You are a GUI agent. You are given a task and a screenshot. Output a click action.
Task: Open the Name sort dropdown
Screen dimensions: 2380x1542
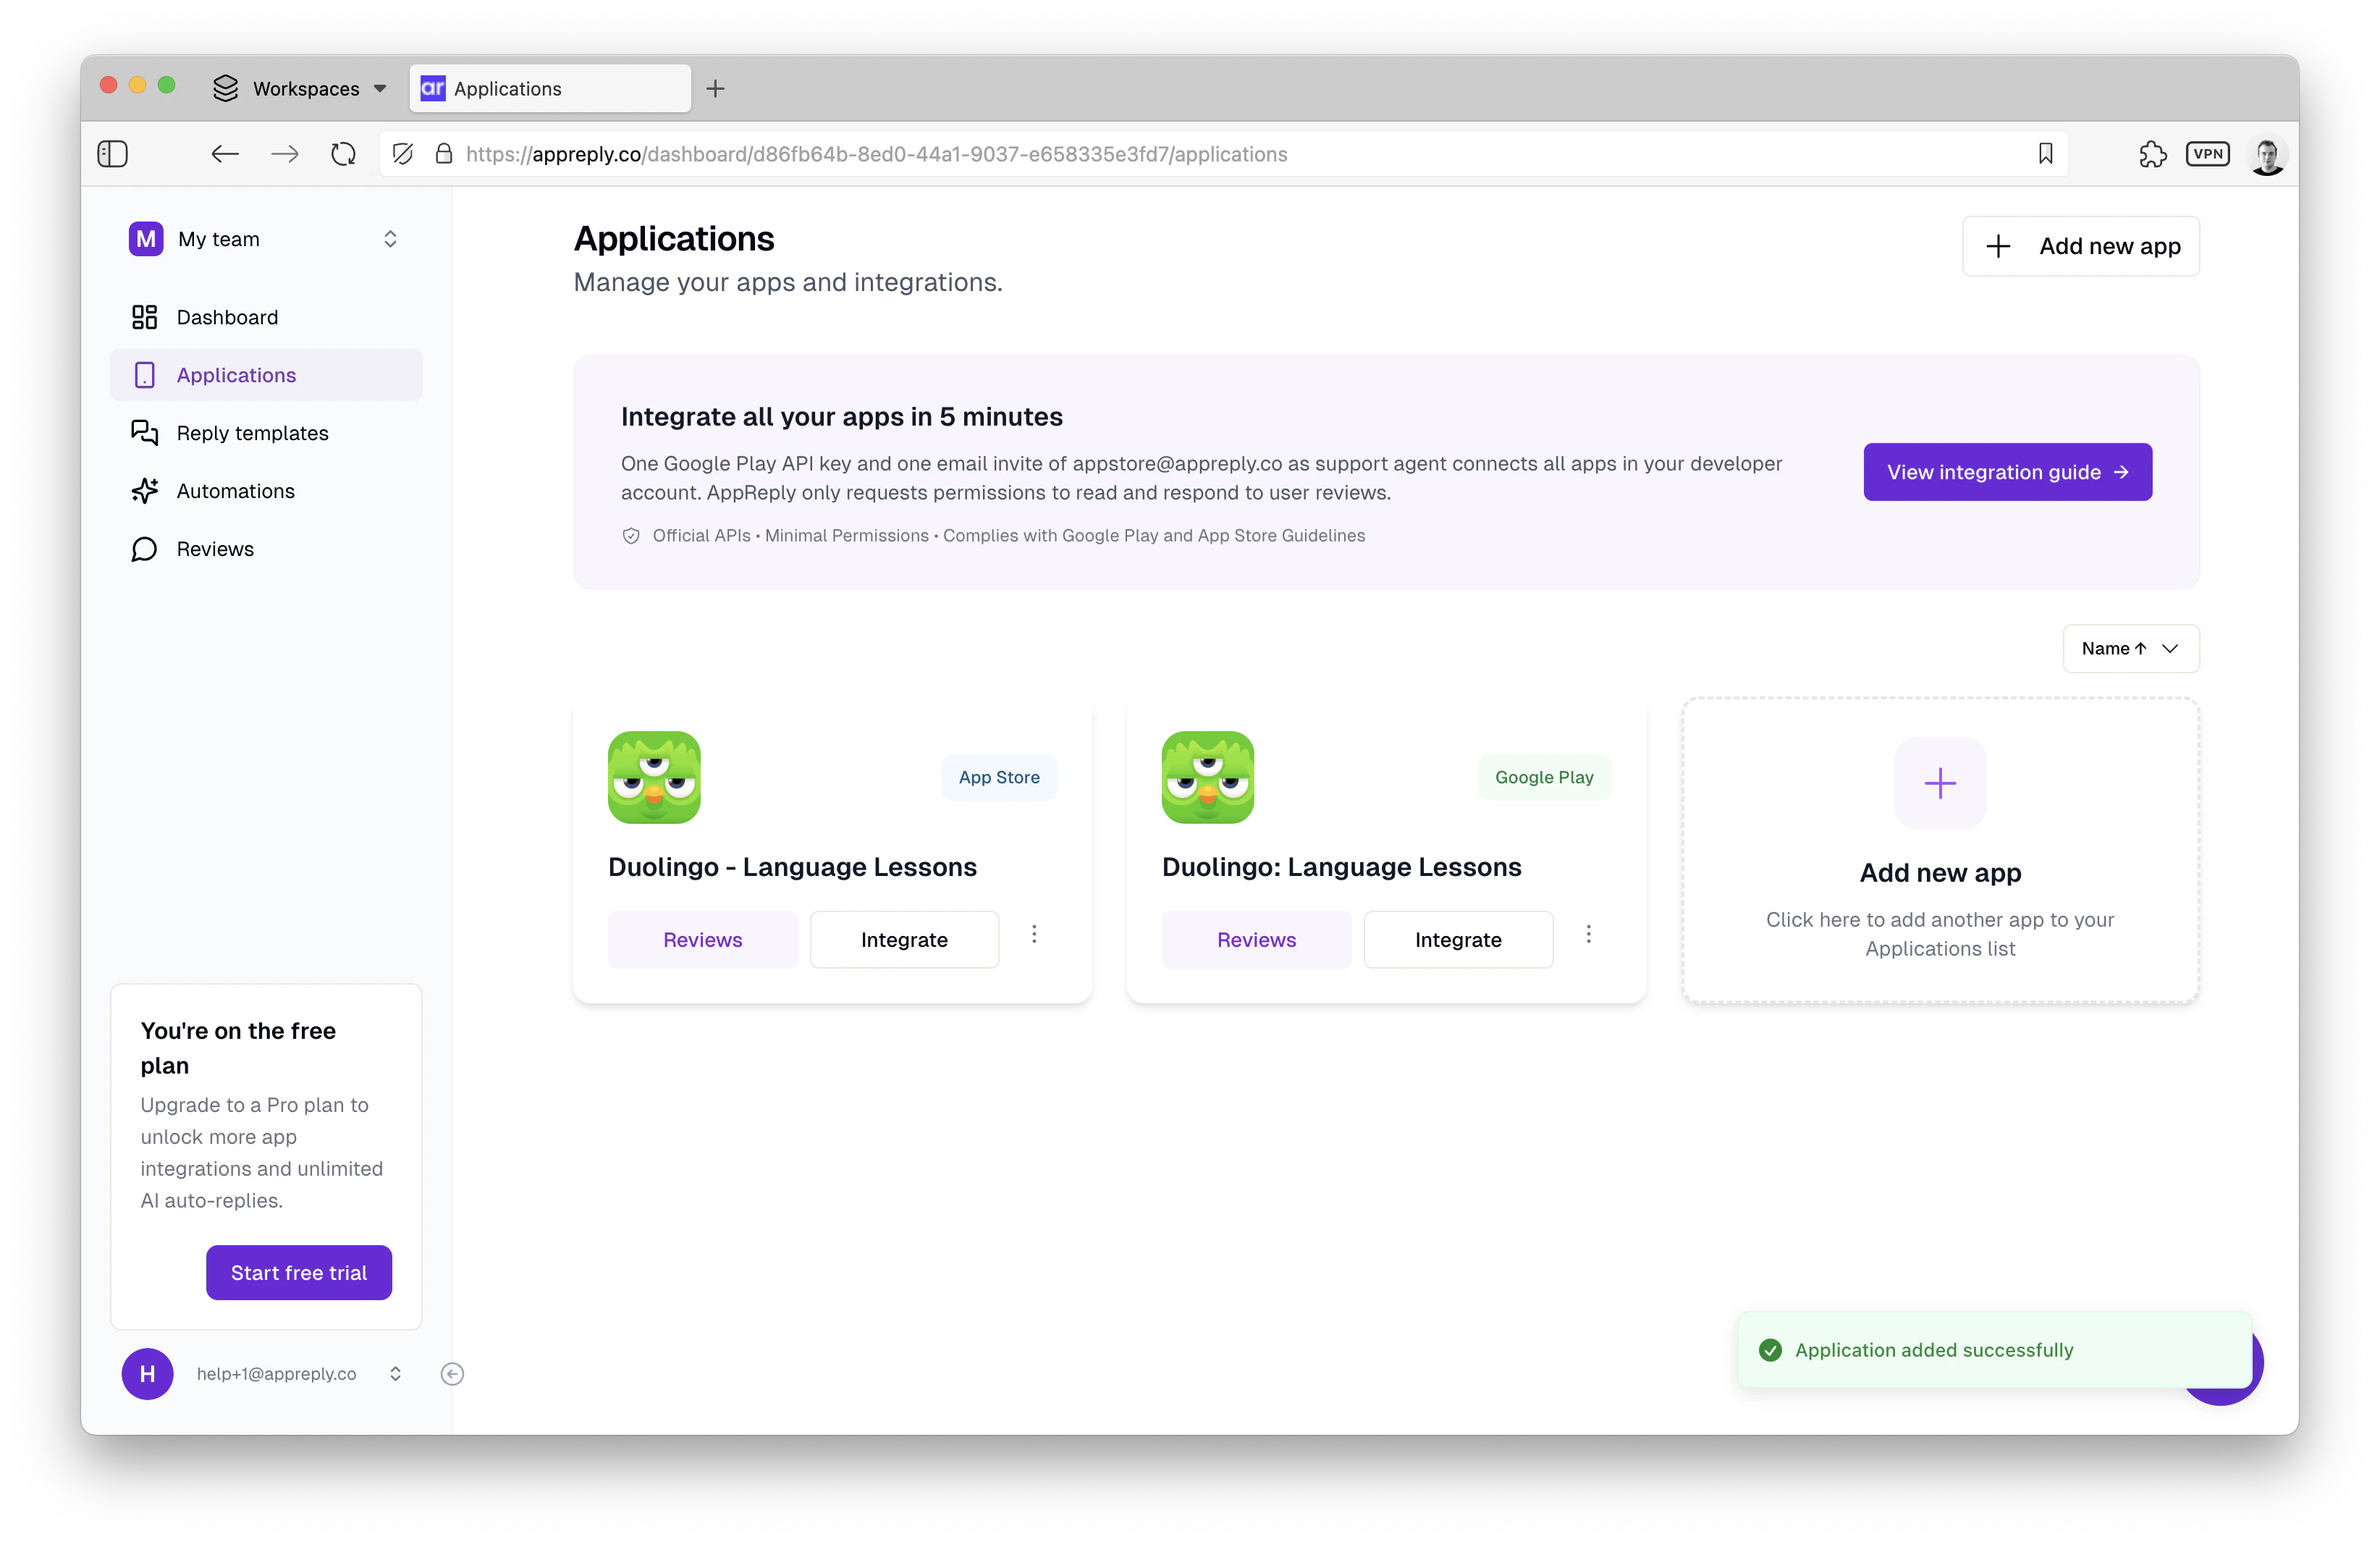[x=2131, y=648]
